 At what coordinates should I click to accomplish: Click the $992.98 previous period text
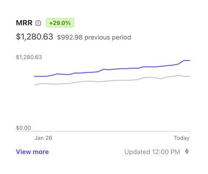tap(94, 37)
